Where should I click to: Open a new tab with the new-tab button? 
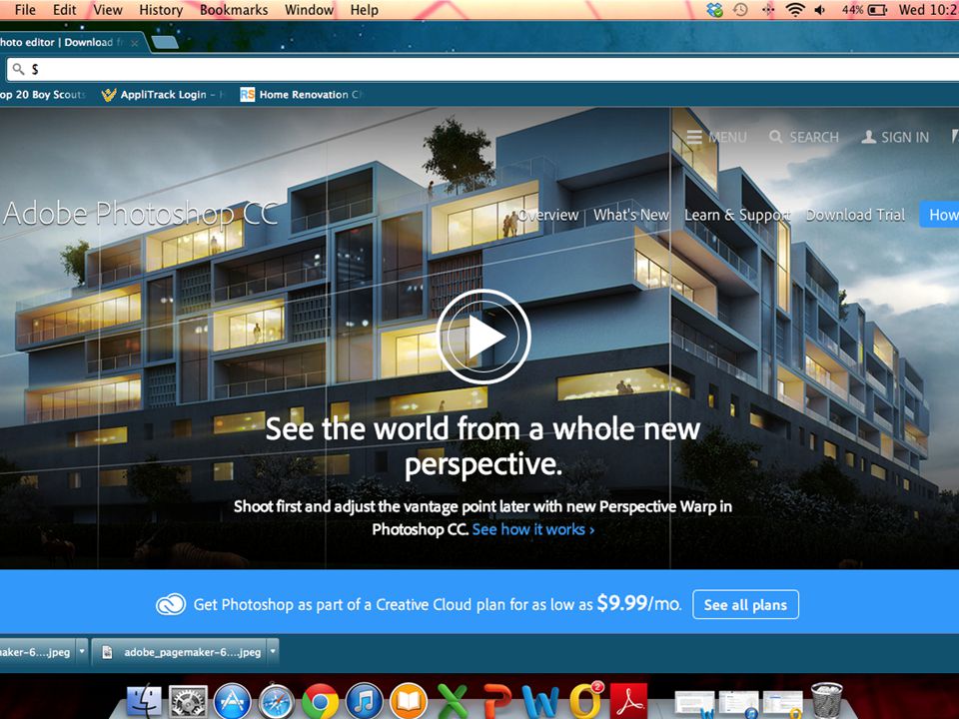pyautogui.click(x=165, y=42)
